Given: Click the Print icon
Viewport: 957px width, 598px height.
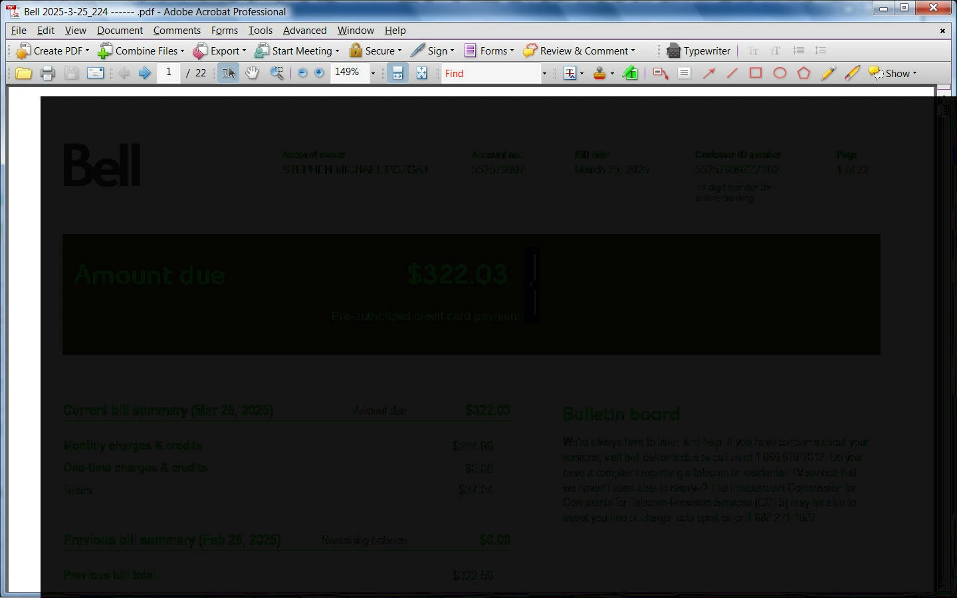Looking at the screenshot, I should point(47,73).
